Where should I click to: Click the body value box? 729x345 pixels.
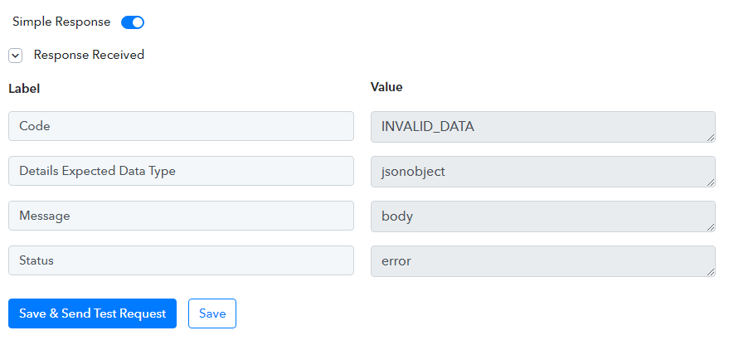543,216
